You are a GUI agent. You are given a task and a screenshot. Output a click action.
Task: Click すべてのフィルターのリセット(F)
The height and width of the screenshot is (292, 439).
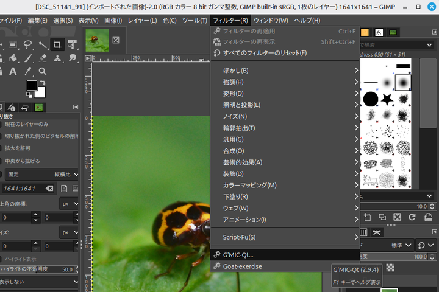265,53
